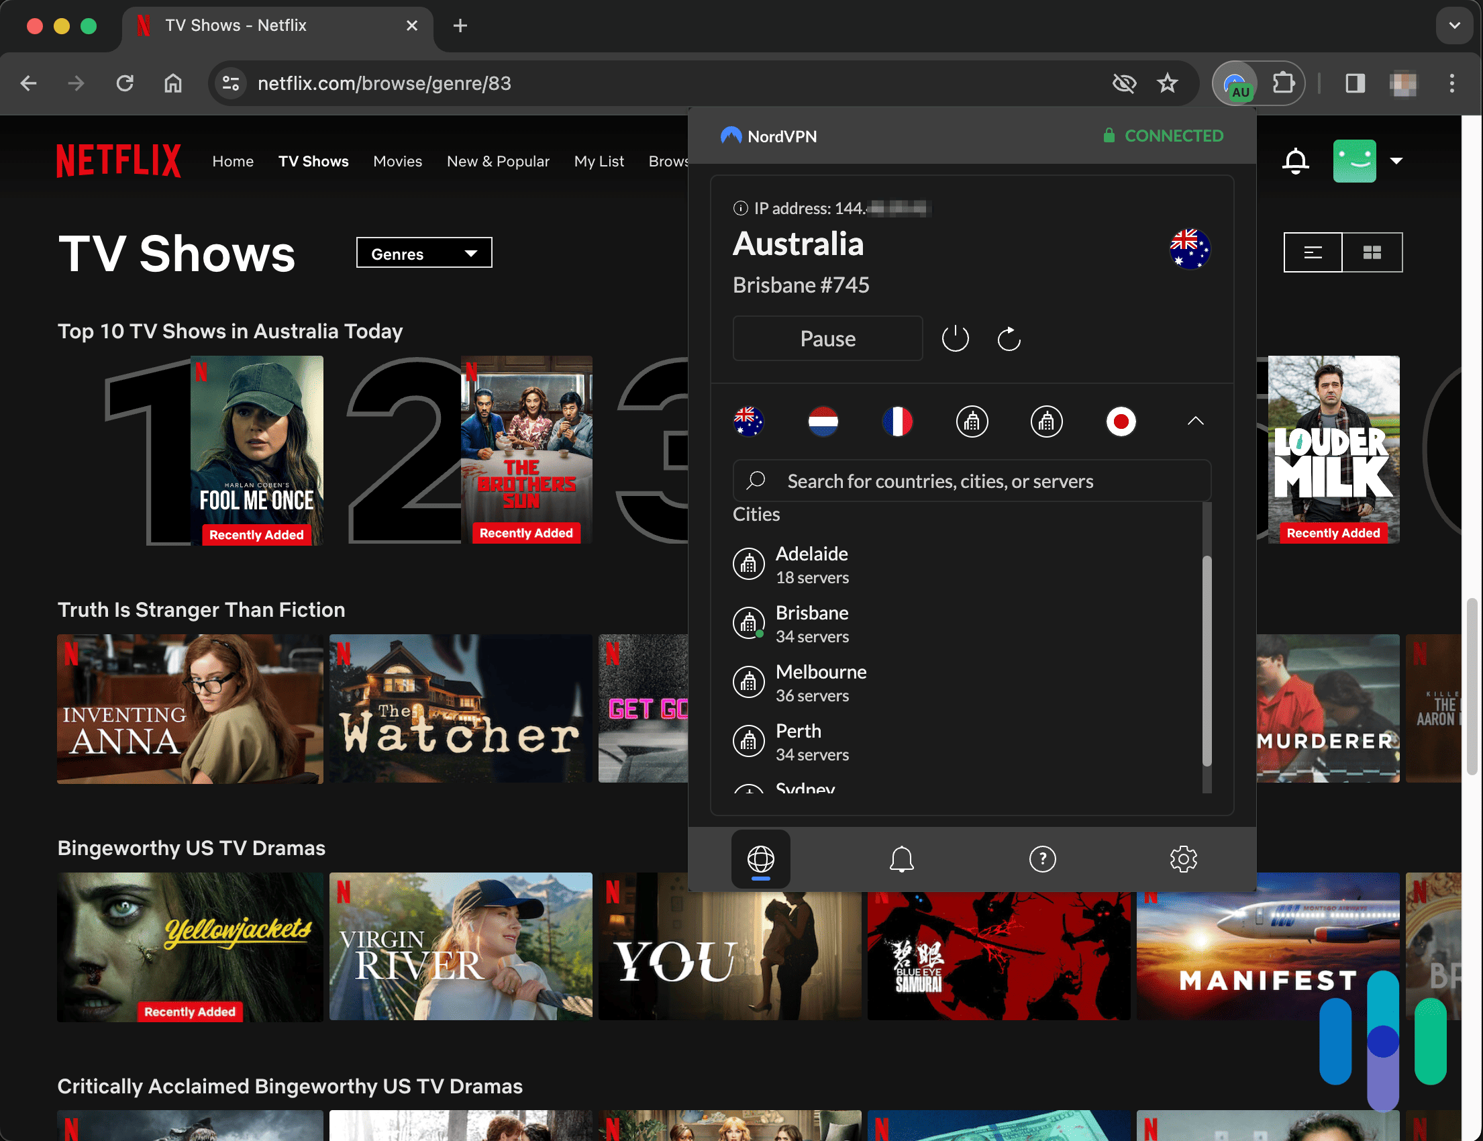Expand the list view toggle on Netflix

point(1314,252)
